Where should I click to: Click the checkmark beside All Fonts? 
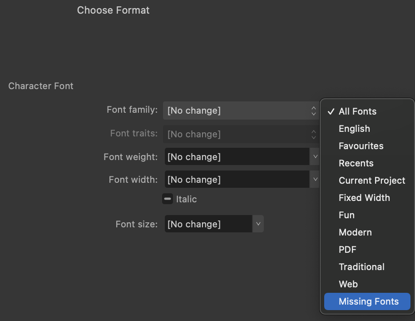(331, 111)
